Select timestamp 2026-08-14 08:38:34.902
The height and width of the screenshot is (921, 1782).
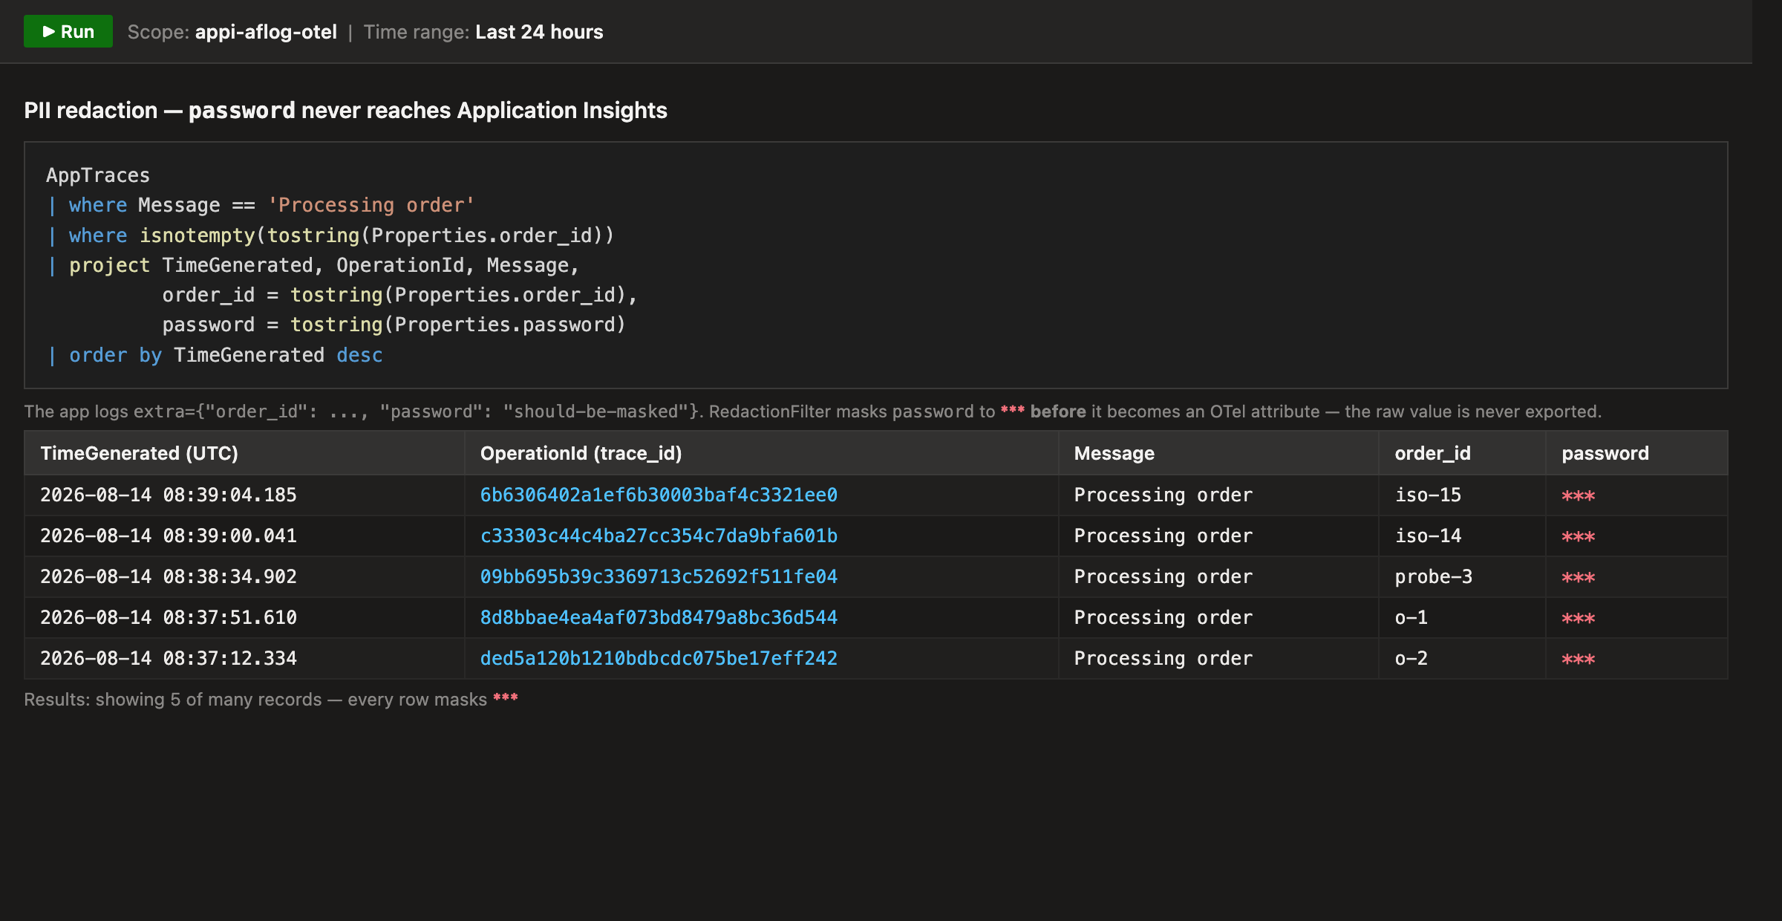(x=169, y=576)
